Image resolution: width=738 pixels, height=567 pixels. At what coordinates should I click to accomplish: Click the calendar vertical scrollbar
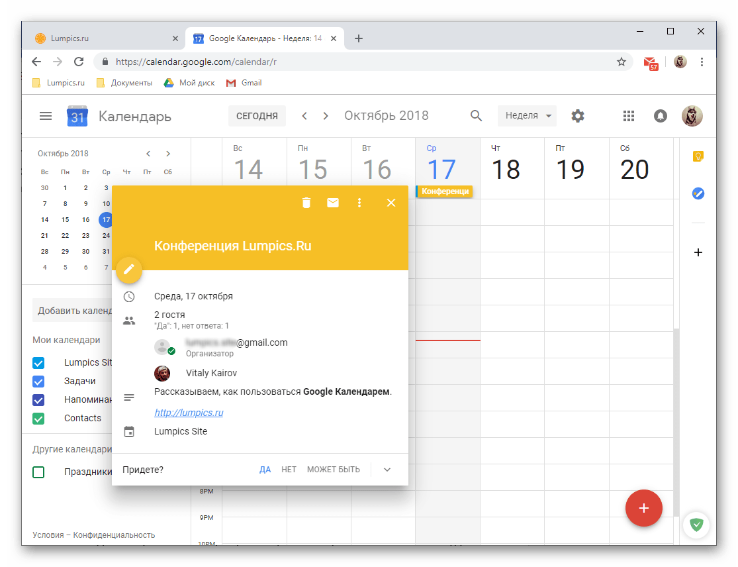(x=676, y=422)
